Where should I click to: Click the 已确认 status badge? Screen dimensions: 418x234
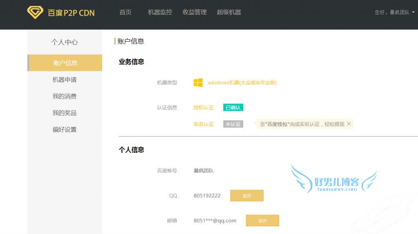tap(233, 108)
